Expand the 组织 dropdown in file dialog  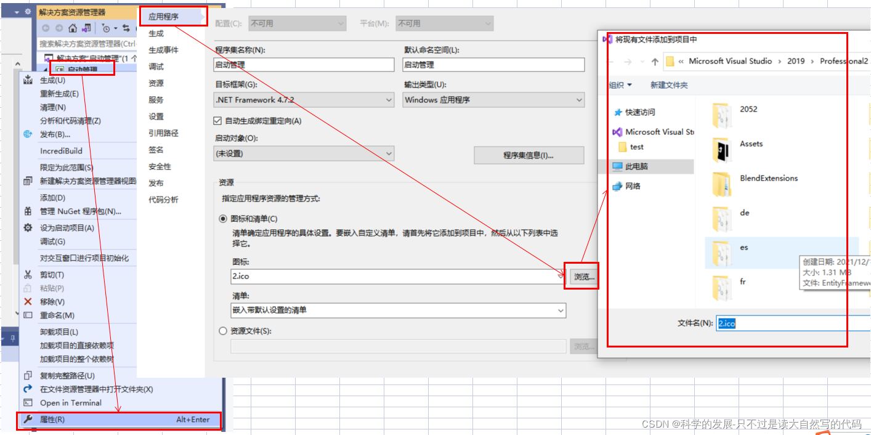(x=621, y=85)
